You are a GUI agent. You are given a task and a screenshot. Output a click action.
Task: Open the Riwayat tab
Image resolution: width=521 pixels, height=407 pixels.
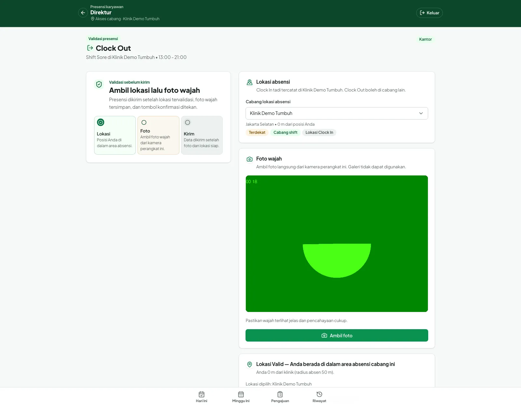tap(319, 397)
